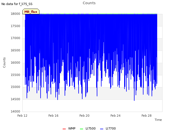Click the 'No data for f_li75_SS' message
179x134 pixels.
coord(17,4)
